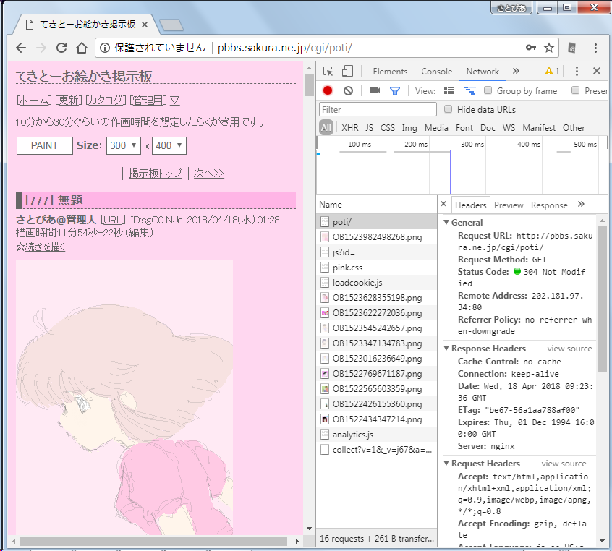Screen dimensions: 612x551
Task: Toggle the device toolbar icon
Action: click(x=347, y=71)
